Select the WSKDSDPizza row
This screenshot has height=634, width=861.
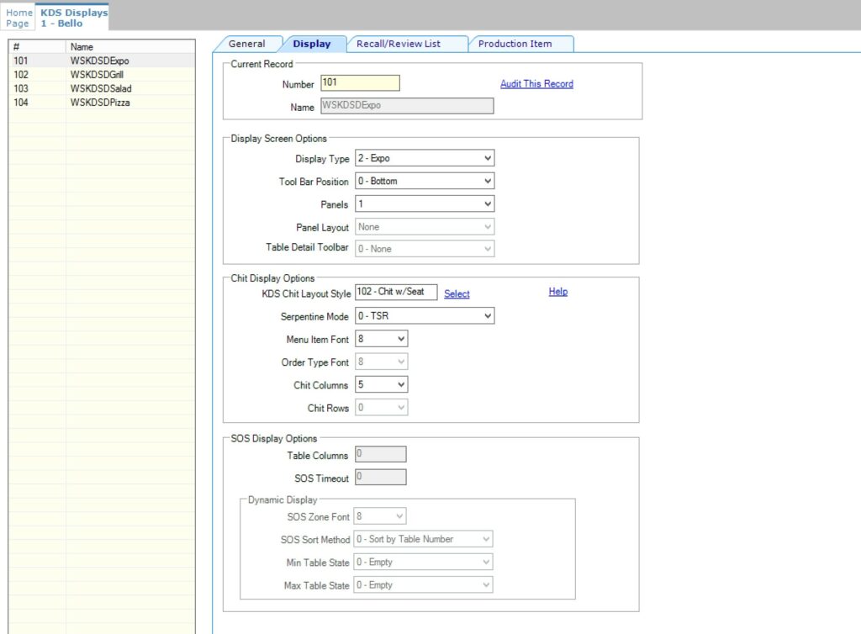click(102, 103)
